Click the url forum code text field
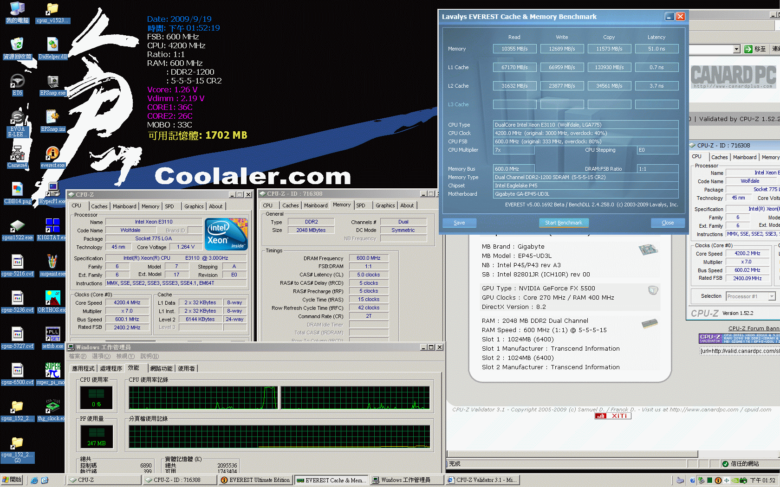This screenshot has height=487, width=780. click(x=740, y=351)
